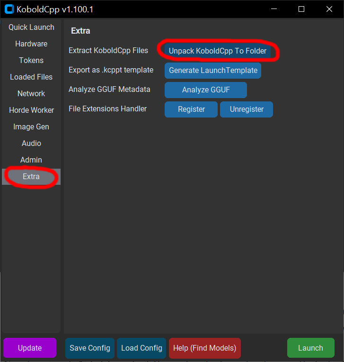Screen dimensions: 344x362
Task: Click the Analyze GGUF button
Action: (x=206, y=90)
